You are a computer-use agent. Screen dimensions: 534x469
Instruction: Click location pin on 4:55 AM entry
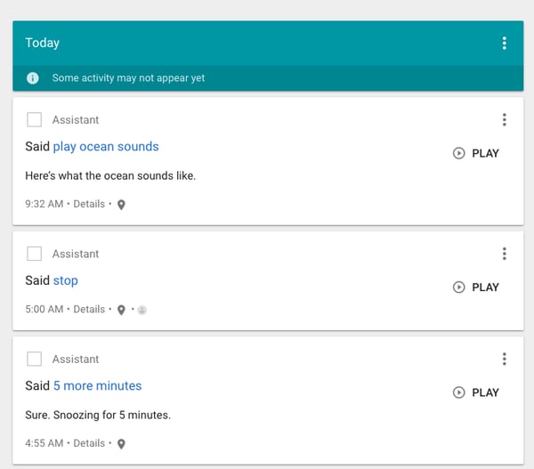pyautogui.click(x=121, y=443)
